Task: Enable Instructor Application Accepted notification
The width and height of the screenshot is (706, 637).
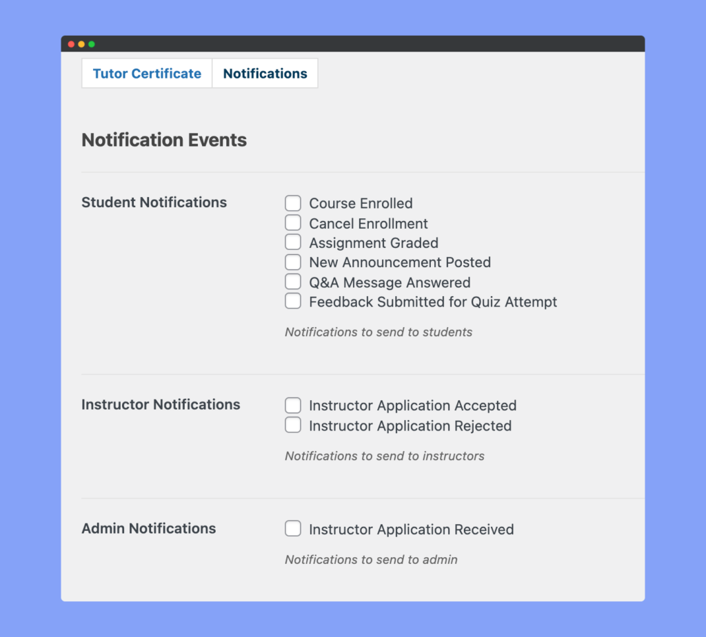Action: tap(293, 405)
